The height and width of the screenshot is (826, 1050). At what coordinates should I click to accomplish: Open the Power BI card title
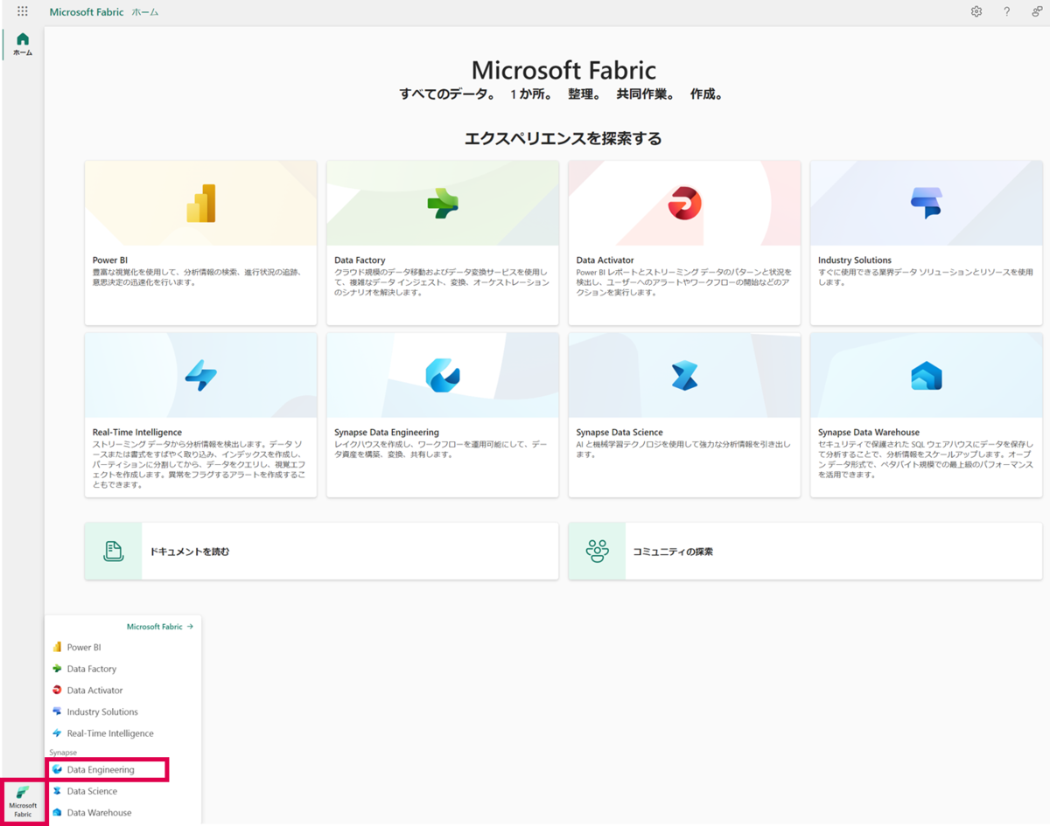(110, 260)
